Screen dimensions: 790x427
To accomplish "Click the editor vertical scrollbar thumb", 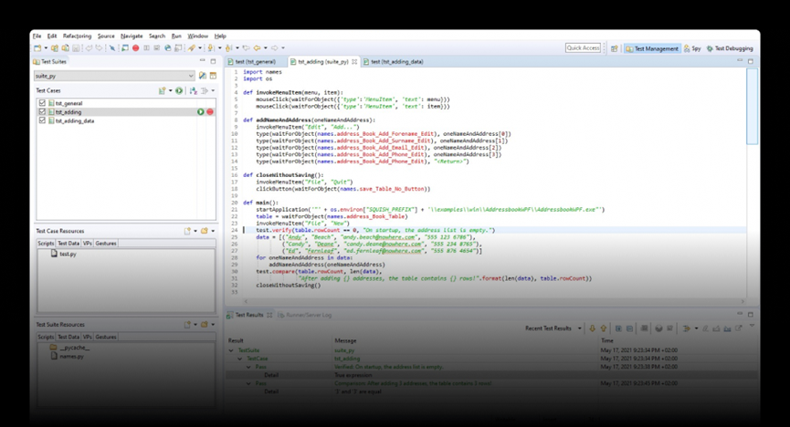I will [752, 106].
